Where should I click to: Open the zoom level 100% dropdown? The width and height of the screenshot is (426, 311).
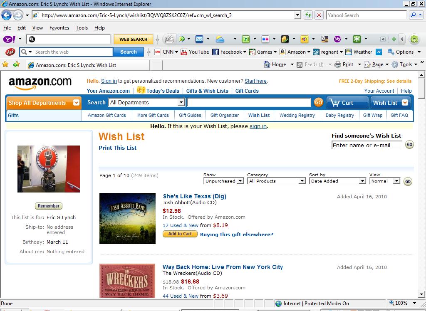tap(414, 303)
